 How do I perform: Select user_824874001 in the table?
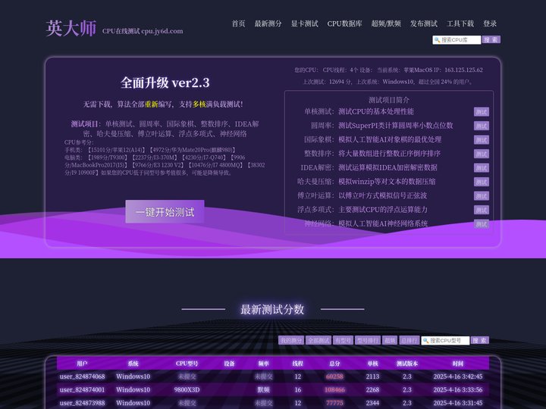(82, 389)
